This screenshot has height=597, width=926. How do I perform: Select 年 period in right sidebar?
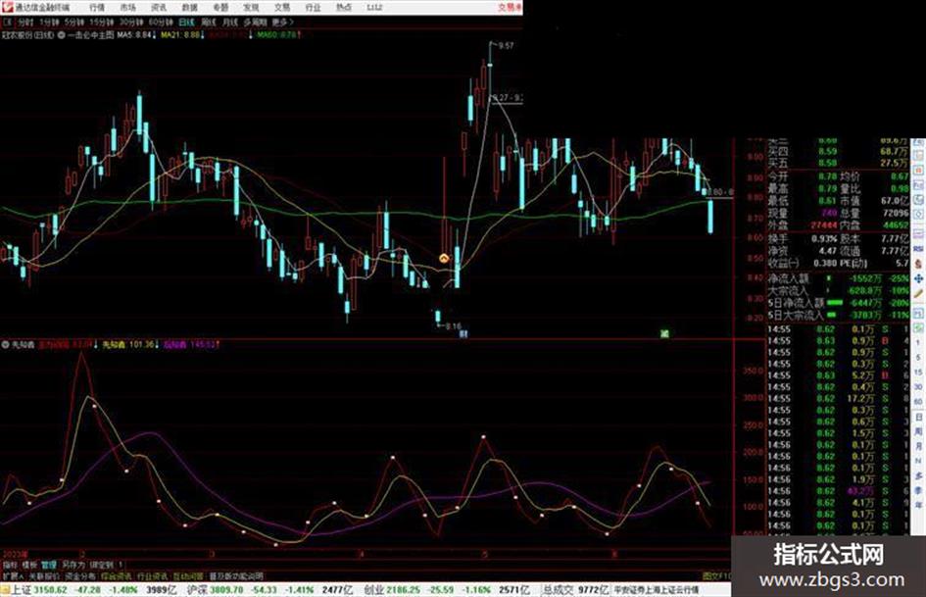(x=918, y=505)
